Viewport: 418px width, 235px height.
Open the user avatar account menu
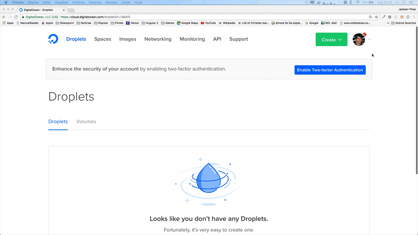tap(359, 40)
